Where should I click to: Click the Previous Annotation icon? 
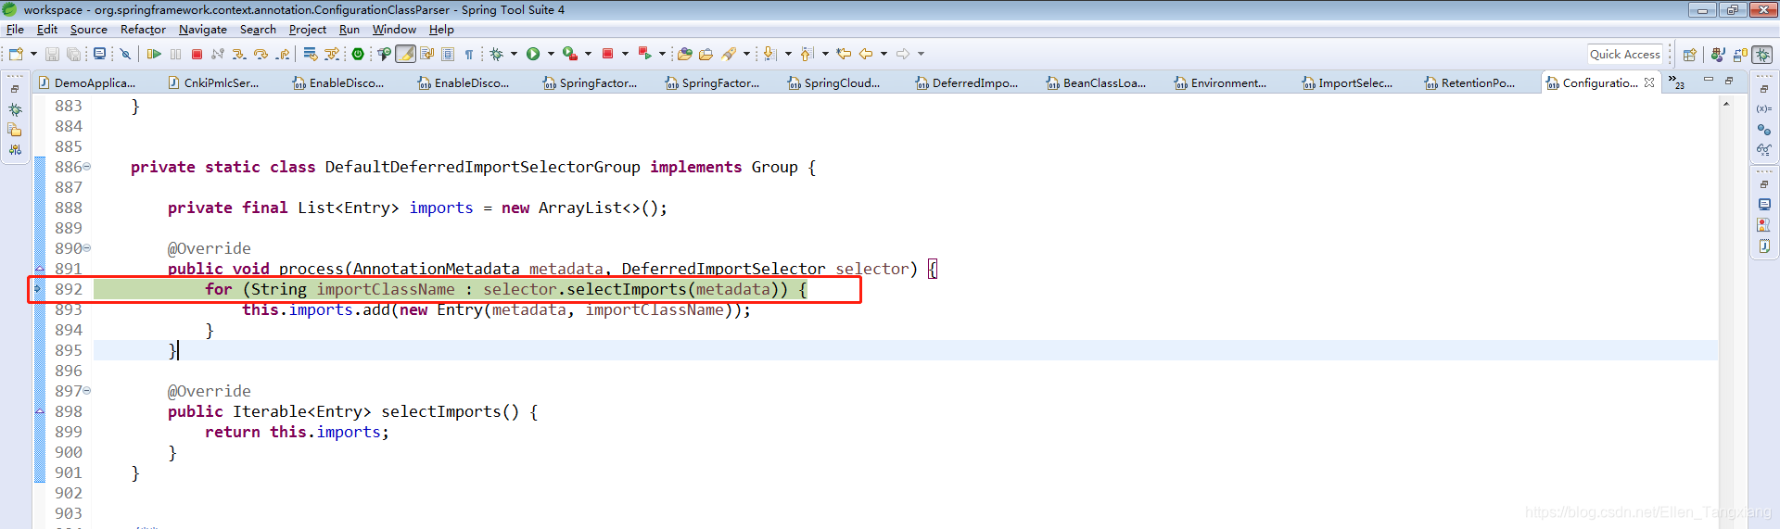click(807, 54)
